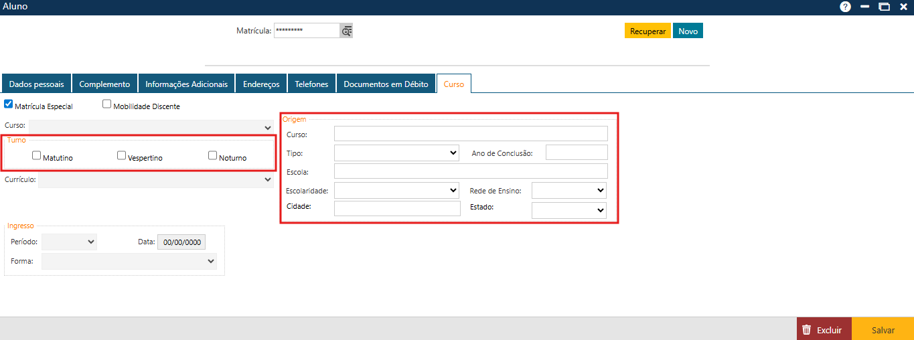Image resolution: width=914 pixels, height=340 pixels.
Task: Check the Vespertino checkbox
Action: point(121,155)
